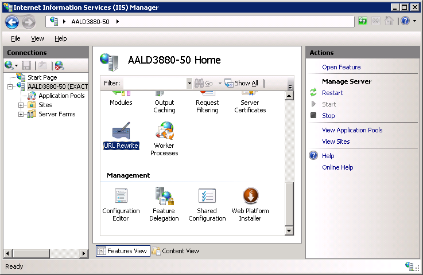
Task: Open the Modules feature
Action: [121, 103]
